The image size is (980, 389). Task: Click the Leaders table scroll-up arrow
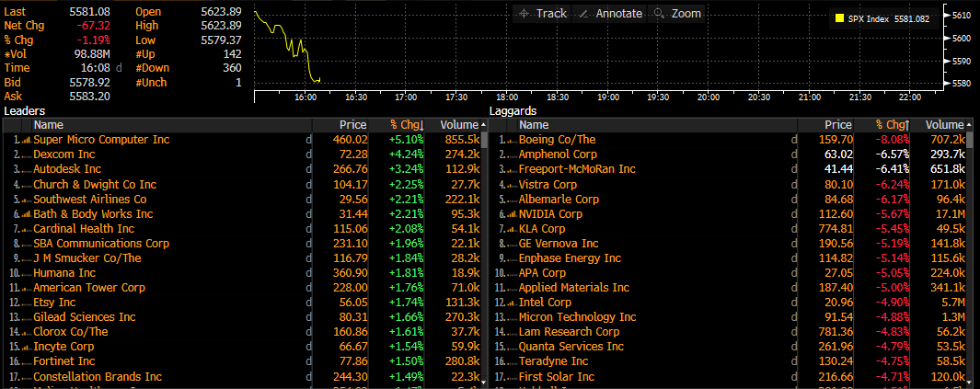click(485, 125)
